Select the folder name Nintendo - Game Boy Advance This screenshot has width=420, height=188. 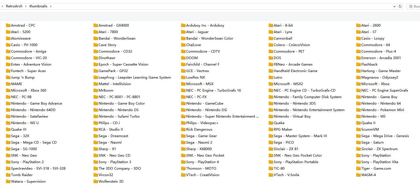click(x=37, y=103)
